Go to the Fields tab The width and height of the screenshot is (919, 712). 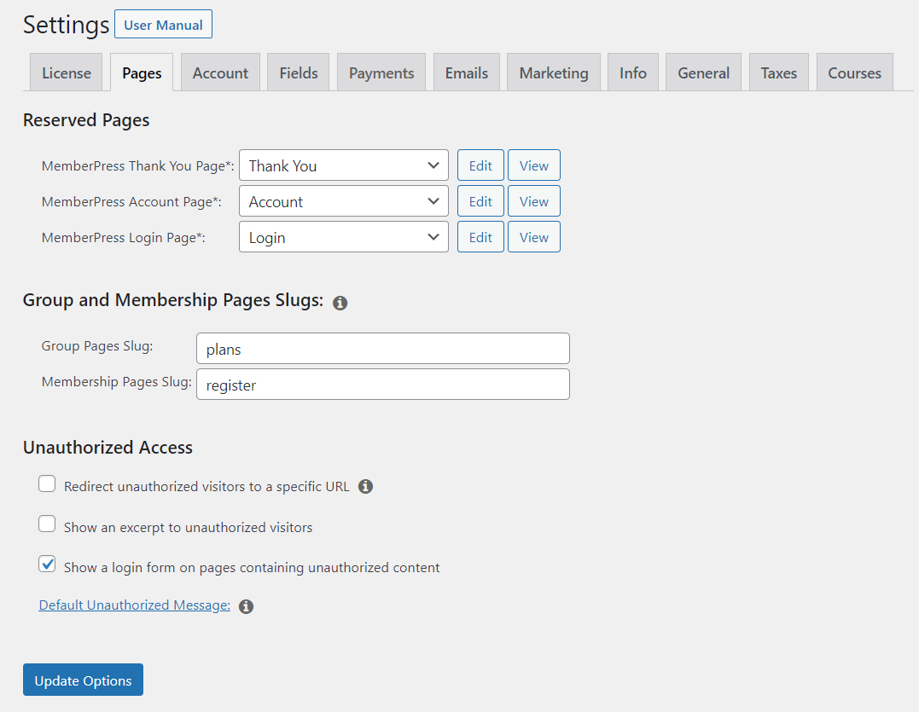[x=299, y=72]
